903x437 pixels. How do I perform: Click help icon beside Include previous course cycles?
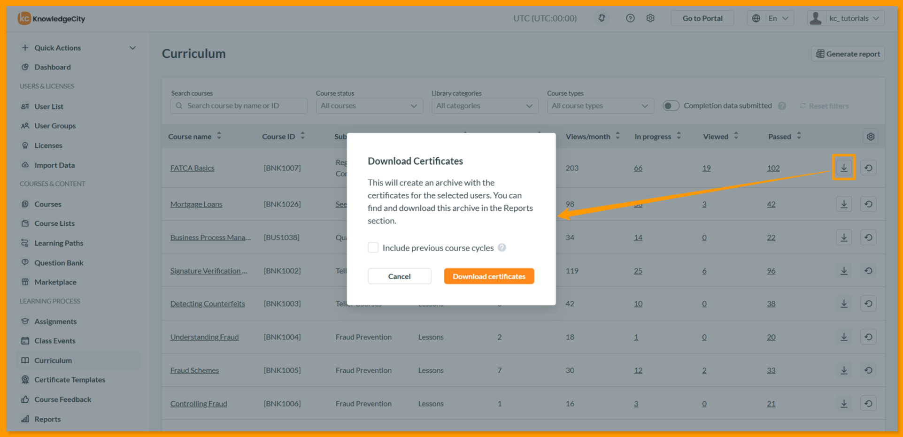point(502,247)
